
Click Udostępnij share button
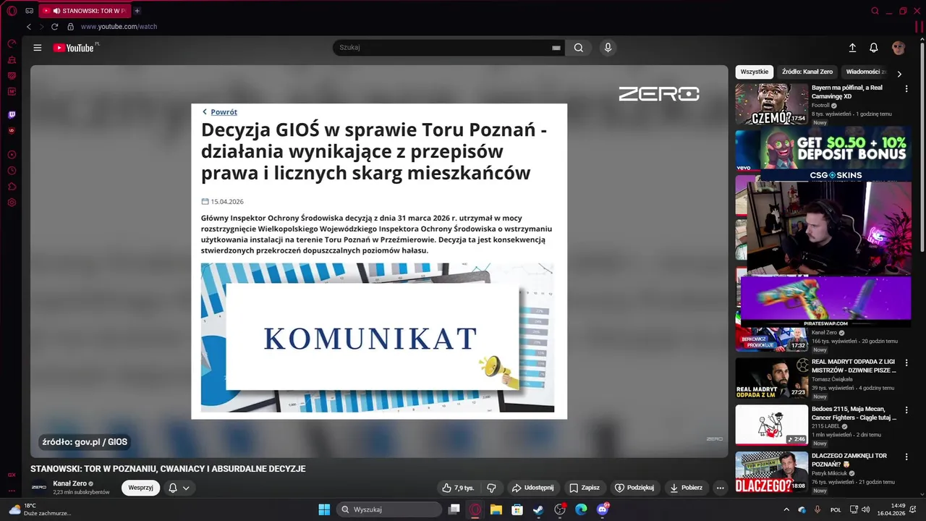click(x=533, y=488)
